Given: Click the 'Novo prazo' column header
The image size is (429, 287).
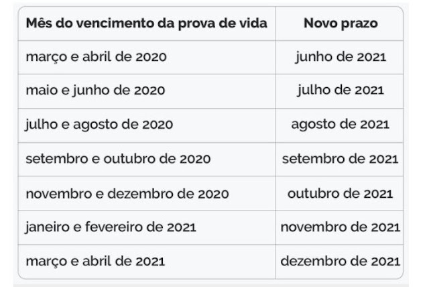Looking at the screenshot, I should (341, 23).
